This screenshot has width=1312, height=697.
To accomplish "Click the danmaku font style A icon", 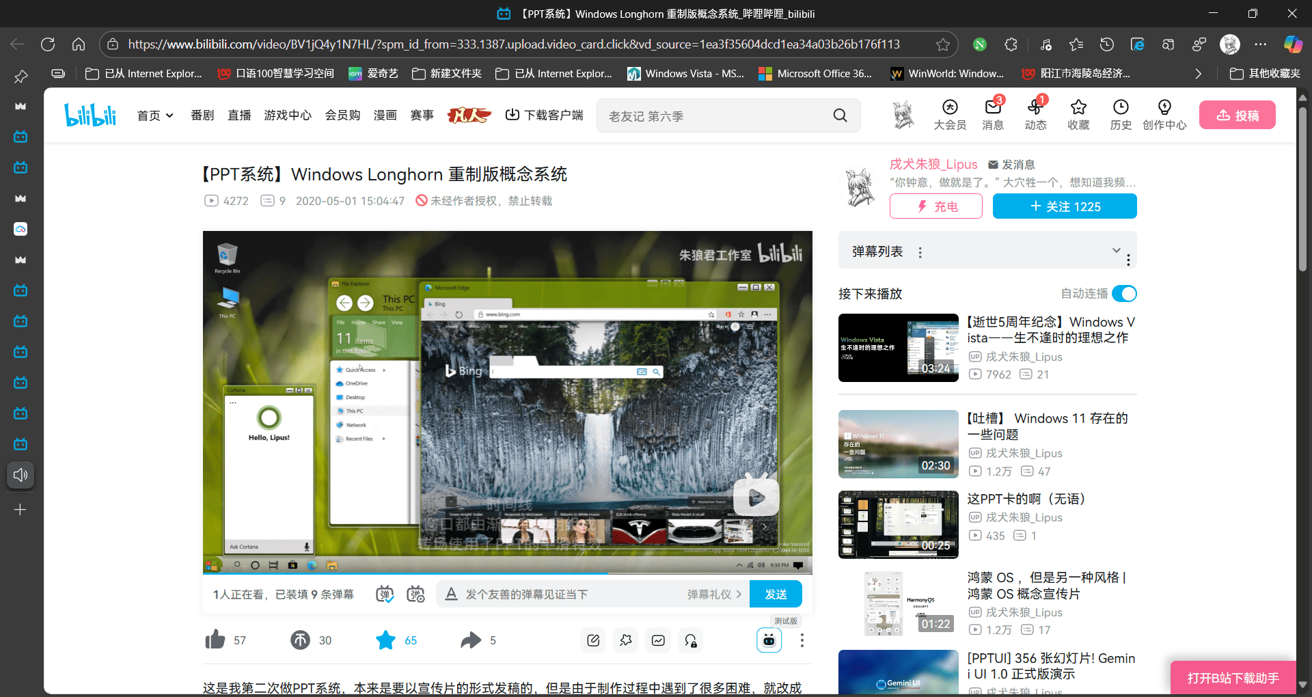I will coord(451,594).
